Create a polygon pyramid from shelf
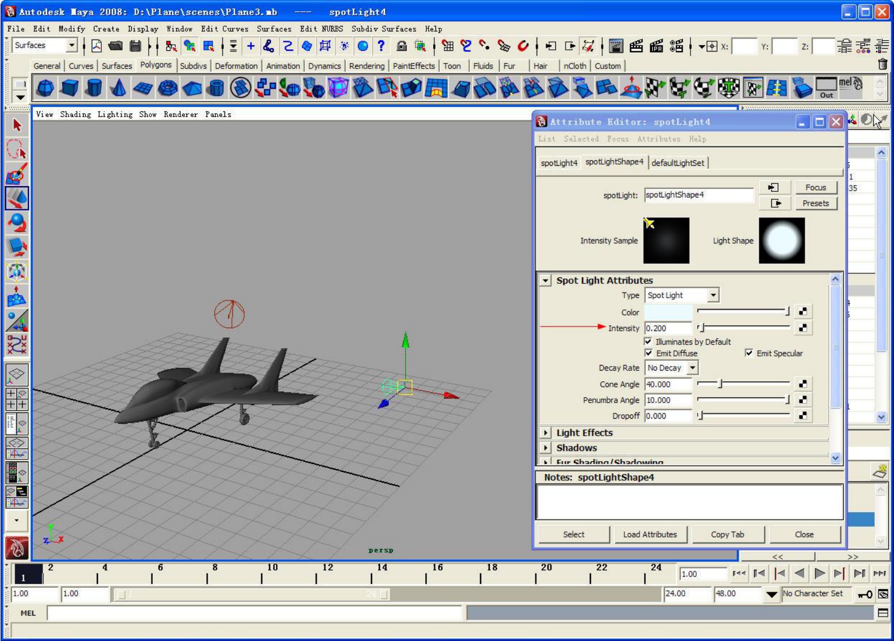 [192, 88]
